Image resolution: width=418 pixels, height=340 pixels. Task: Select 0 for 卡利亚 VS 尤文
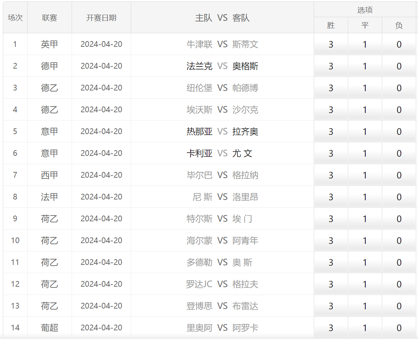point(399,153)
